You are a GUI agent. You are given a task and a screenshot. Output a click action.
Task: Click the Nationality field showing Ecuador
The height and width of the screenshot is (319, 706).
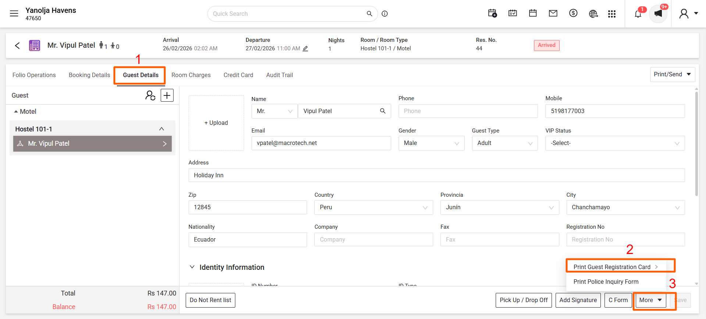coord(248,240)
